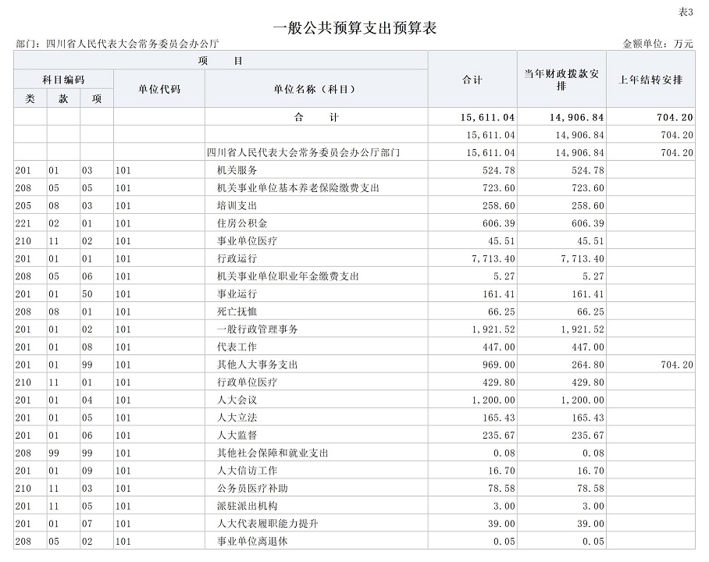Select 39.00 in 合计 column

click(501, 523)
